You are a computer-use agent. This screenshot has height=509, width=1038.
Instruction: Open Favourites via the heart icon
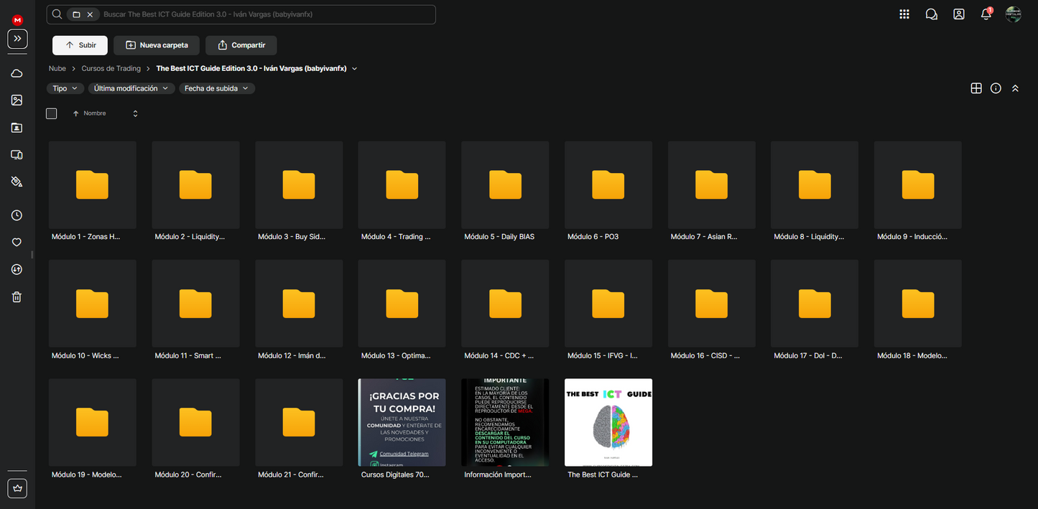[x=17, y=243]
